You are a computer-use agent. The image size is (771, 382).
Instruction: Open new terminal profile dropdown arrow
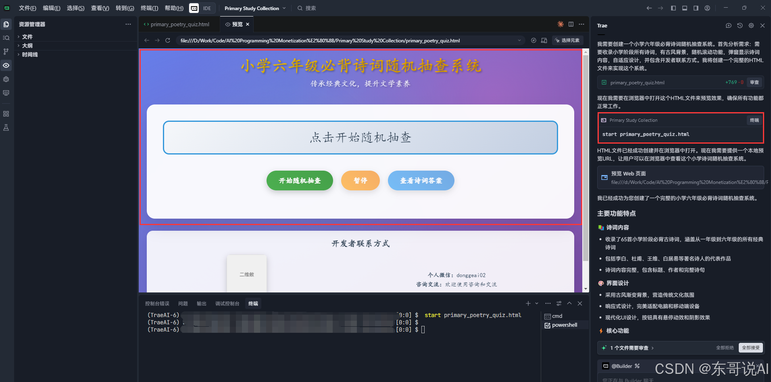click(537, 303)
